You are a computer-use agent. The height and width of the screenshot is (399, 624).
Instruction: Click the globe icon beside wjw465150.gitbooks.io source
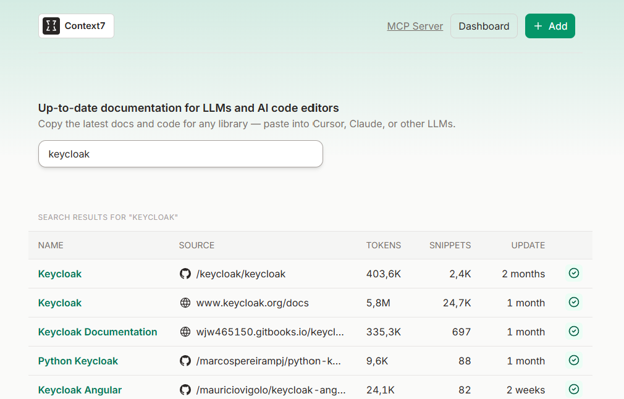[x=185, y=332]
